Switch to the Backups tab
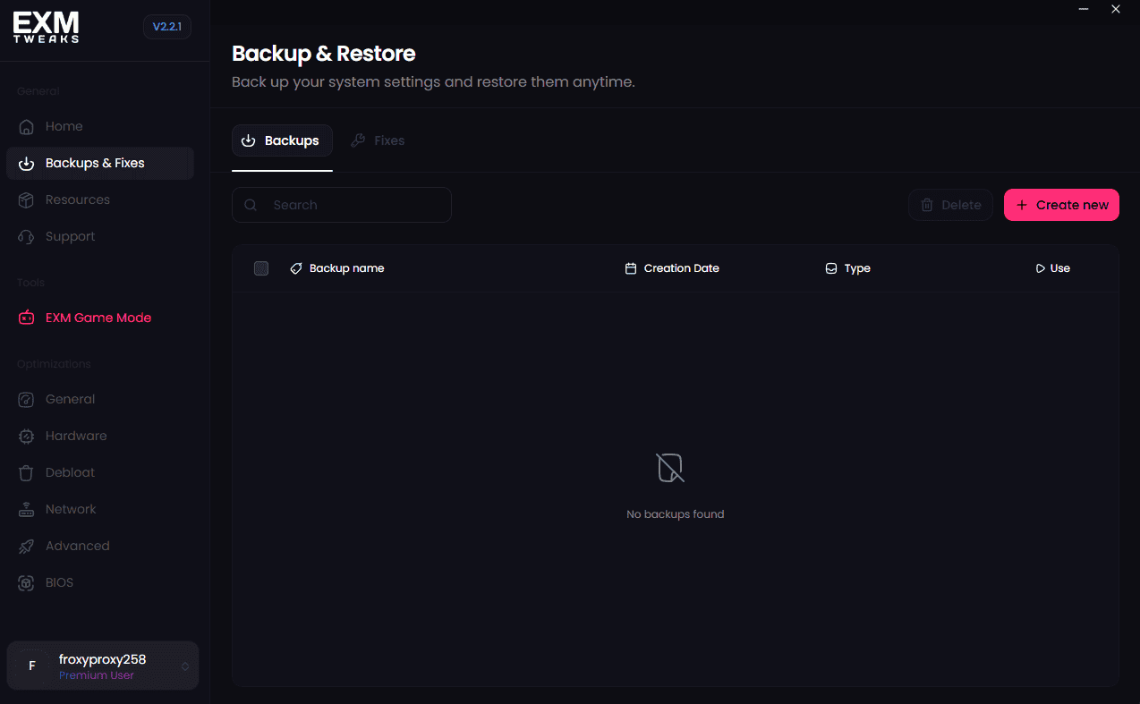The image size is (1140, 704). click(282, 140)
